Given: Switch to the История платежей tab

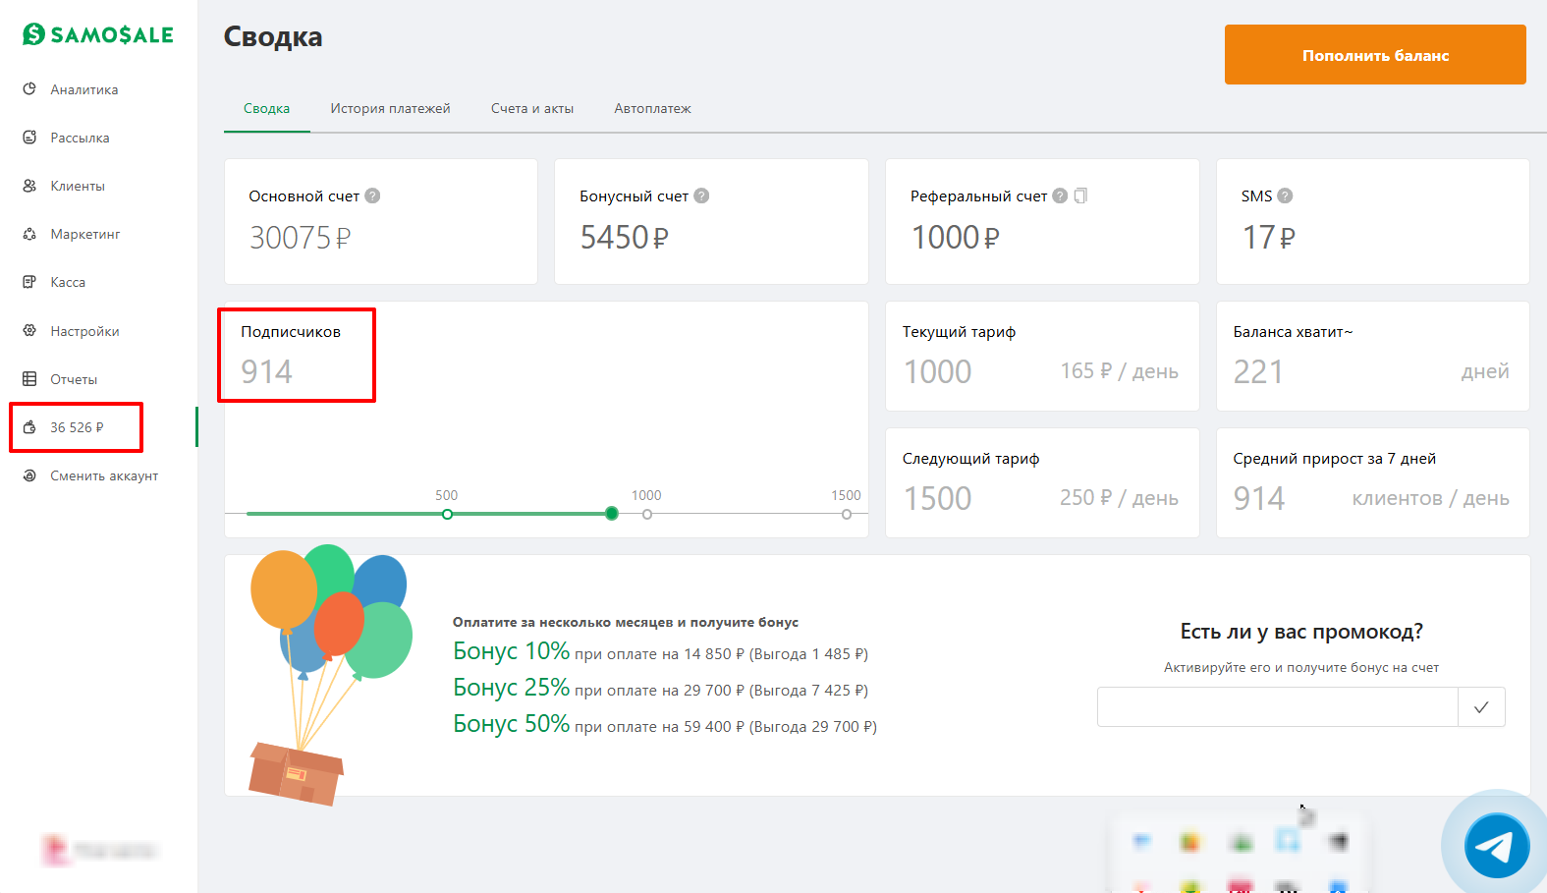Looking at the screenshot, I should (x=390, y=108).
